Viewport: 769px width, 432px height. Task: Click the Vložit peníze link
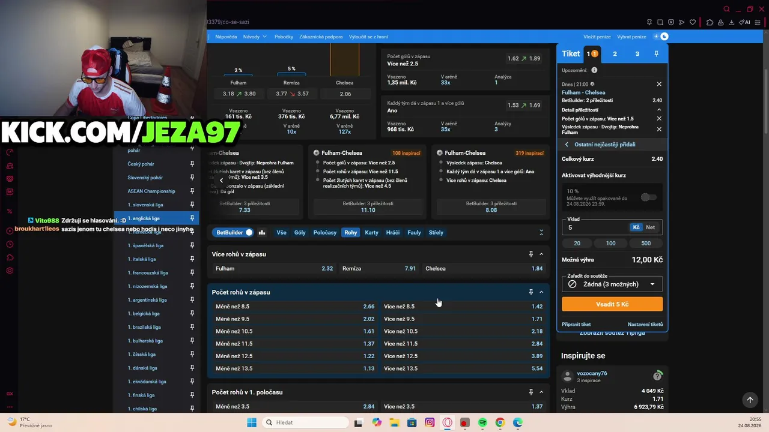598,37
